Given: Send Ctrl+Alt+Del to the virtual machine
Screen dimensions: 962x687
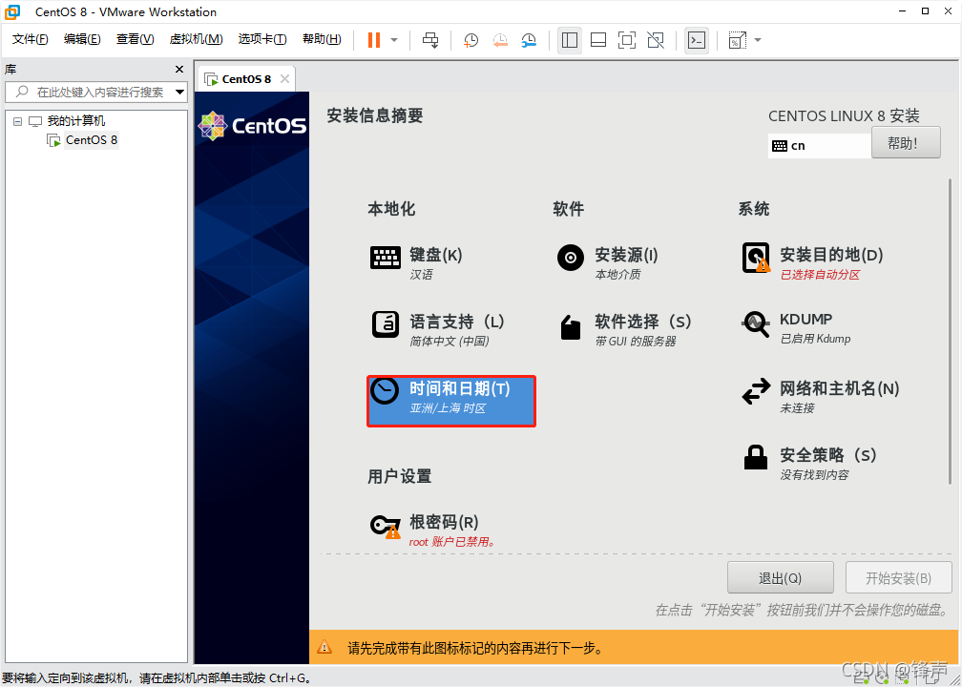Looking at the screenshot, I should pos(430,40).
